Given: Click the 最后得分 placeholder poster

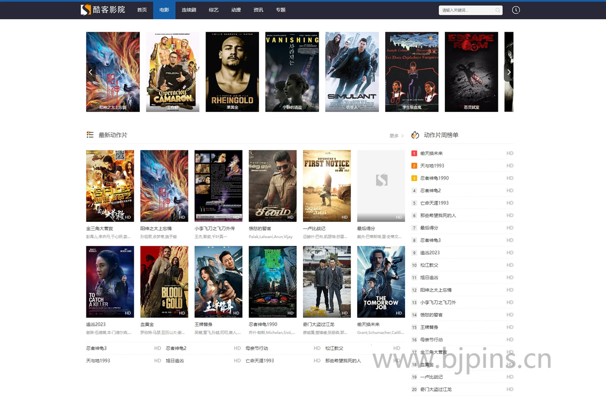Looking at the screenshot, I should coord(381,186).
